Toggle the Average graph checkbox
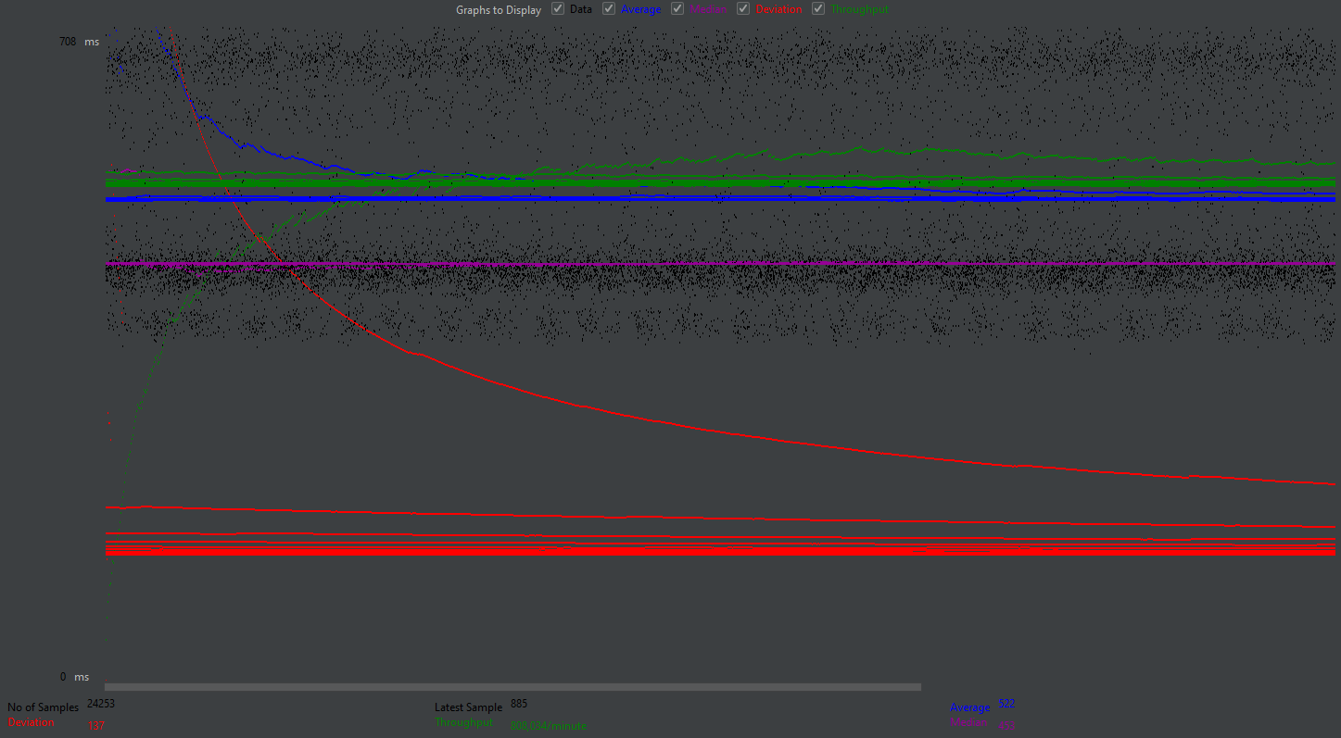The height and width of the screenshot is (738, 1341). point(609,9)
